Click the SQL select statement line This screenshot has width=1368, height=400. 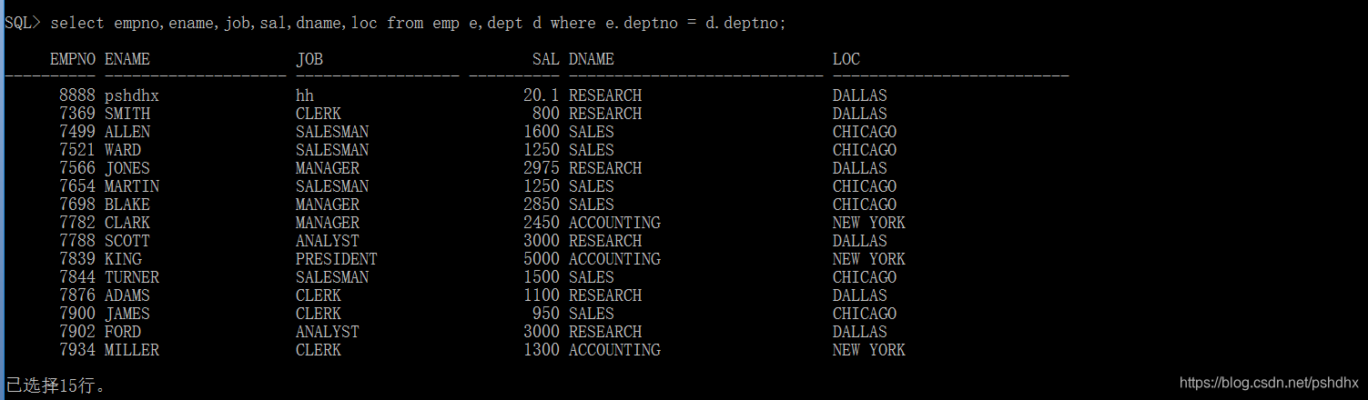click(x=395, y=24)
